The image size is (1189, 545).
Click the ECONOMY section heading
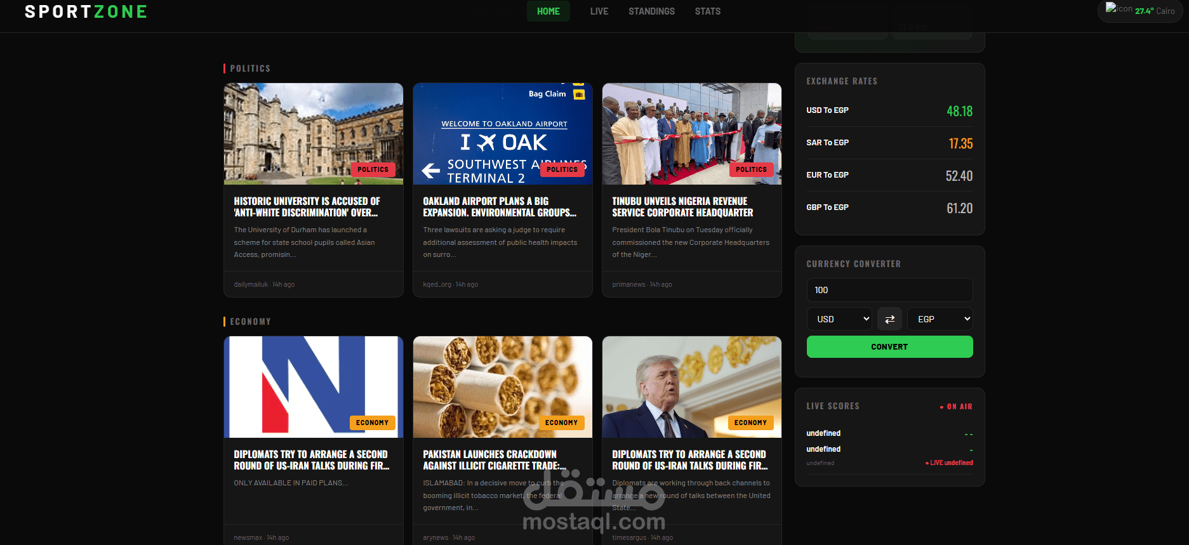tap(250, 322)
